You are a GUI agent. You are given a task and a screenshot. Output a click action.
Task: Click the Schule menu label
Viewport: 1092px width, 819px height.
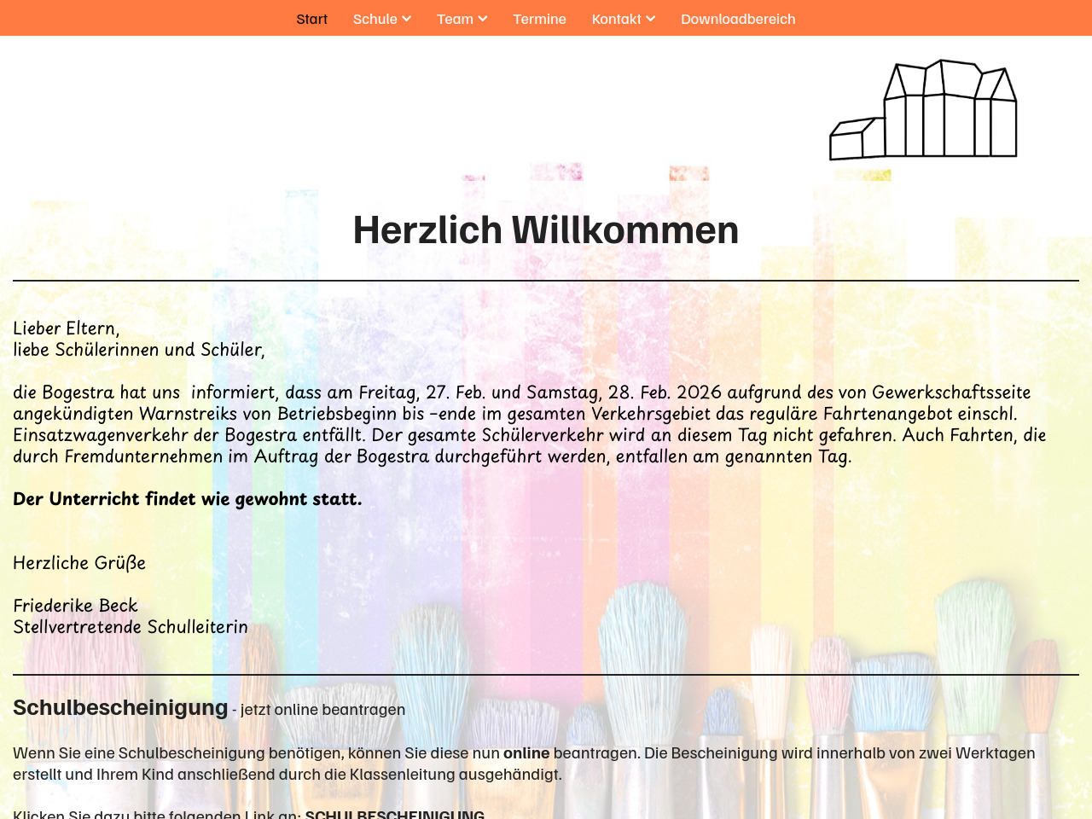tap(375, 19)
